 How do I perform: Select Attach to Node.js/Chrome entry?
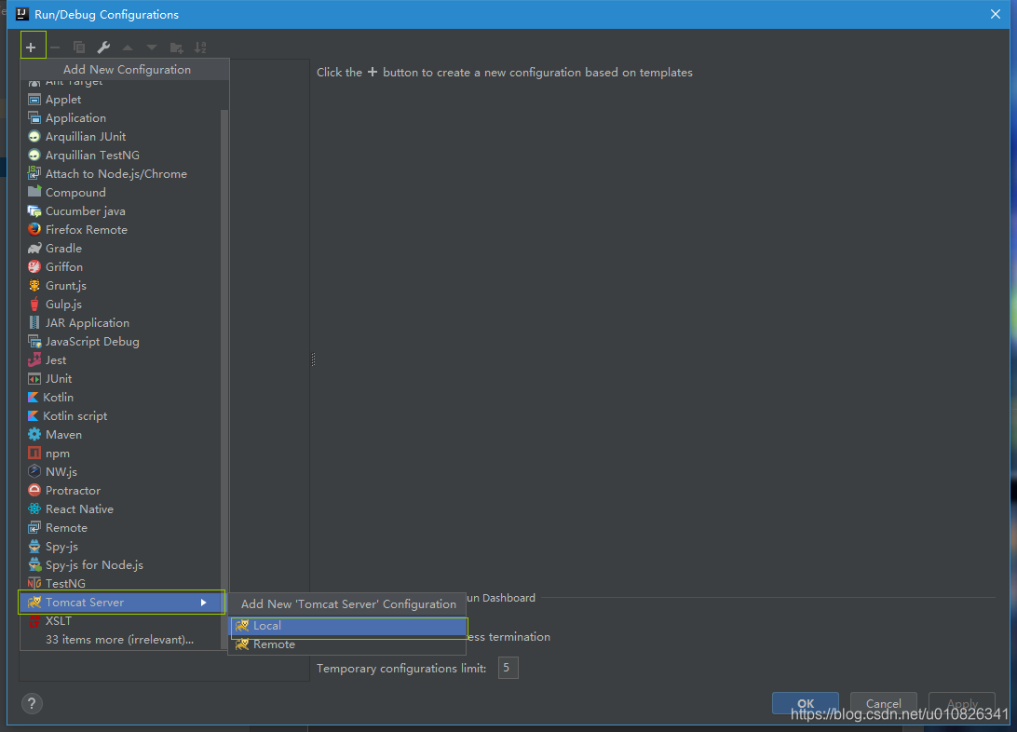pyautogui.click(x=121, y=174)
